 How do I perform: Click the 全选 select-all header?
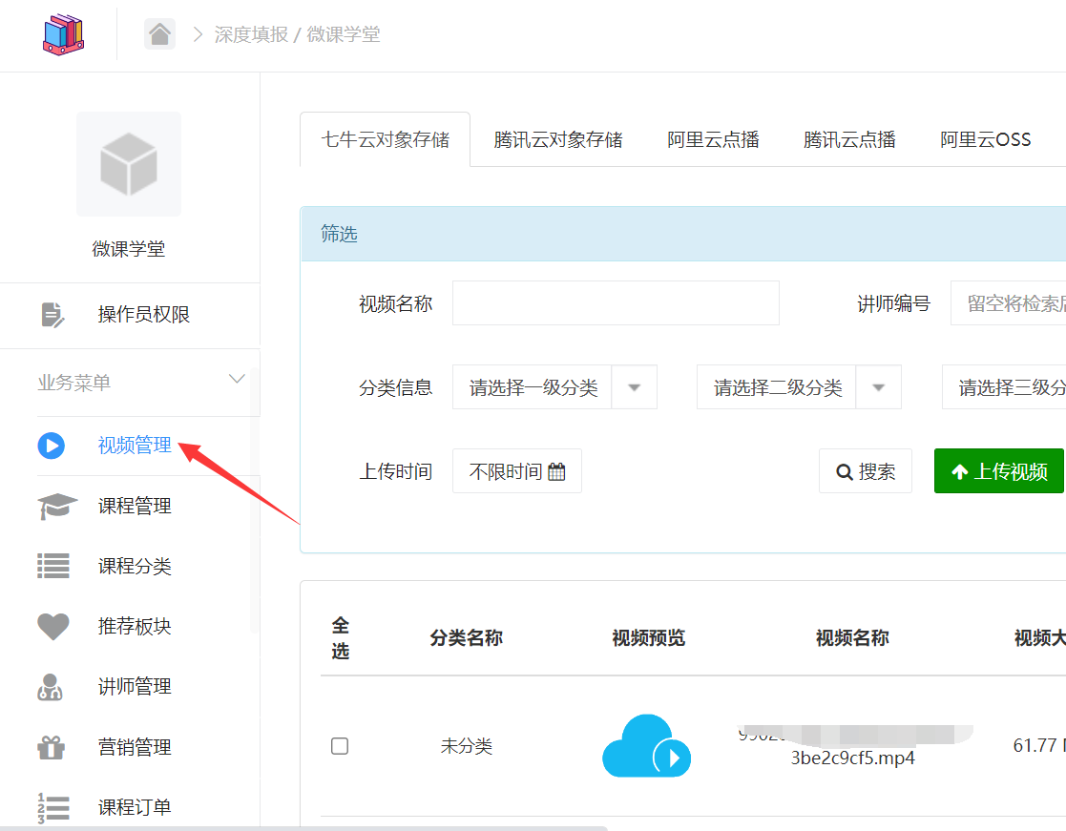coord(341,638)
